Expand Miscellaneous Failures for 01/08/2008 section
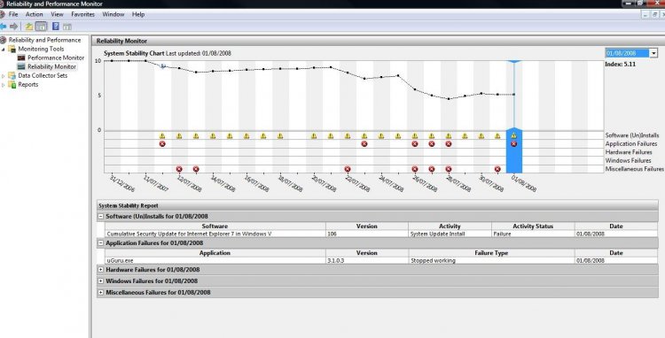 [100, 292]
